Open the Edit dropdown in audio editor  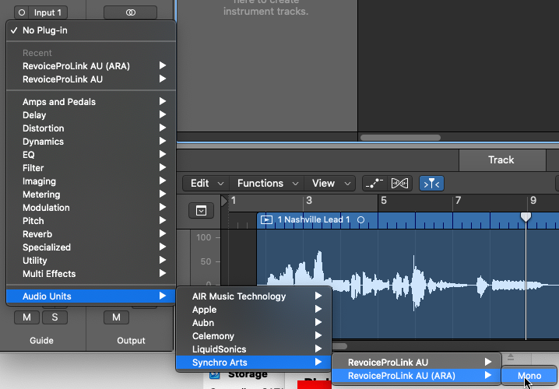(206, 184)
